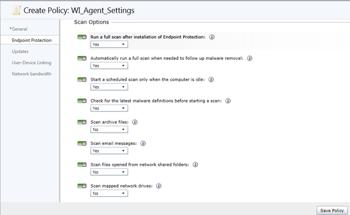Click info icon beside full scan after installation
350x215 pixels.
point(212,37)
